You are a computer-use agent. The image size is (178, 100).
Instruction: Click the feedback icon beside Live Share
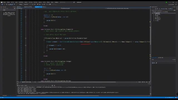click(176, 4)
